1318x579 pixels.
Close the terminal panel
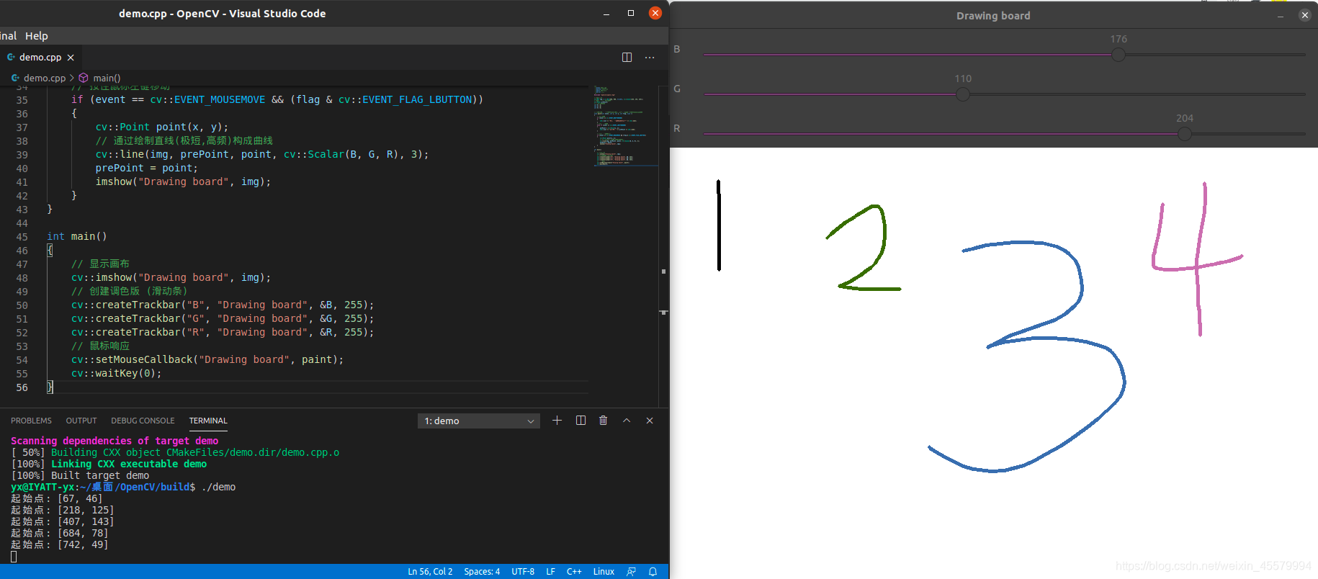tap(650, 421)
